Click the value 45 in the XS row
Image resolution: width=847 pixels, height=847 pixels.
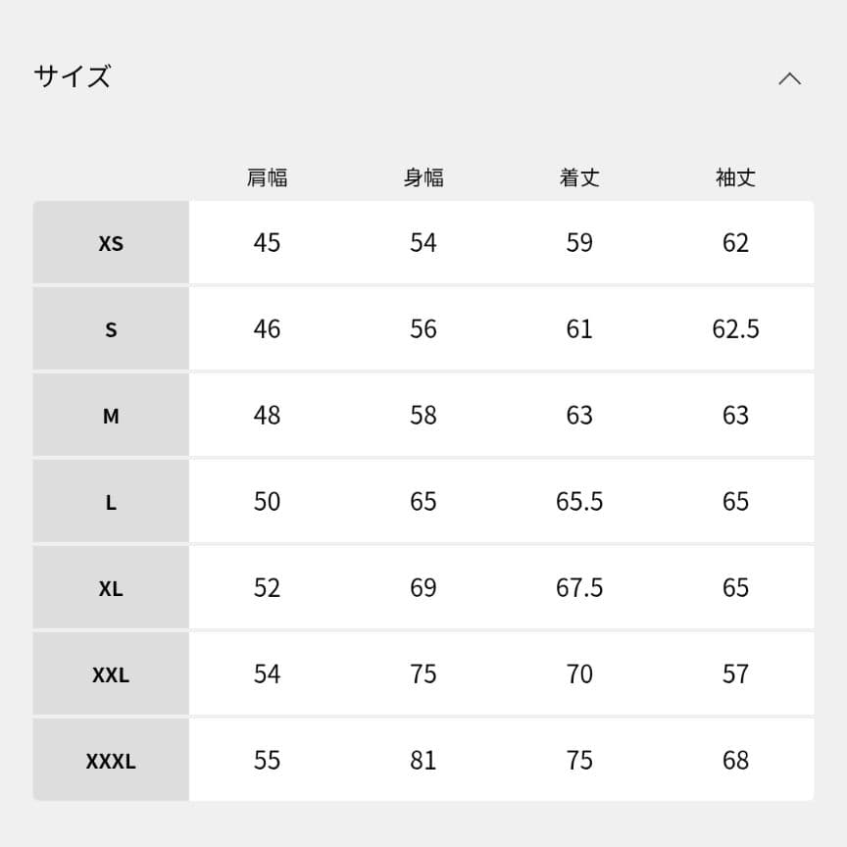(x=266, y=243)
